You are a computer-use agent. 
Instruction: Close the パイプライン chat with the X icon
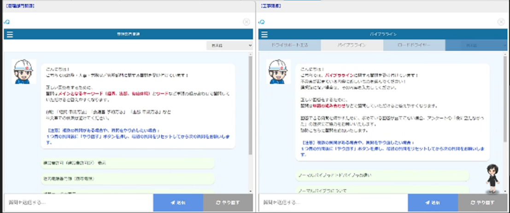coord(501,22)
